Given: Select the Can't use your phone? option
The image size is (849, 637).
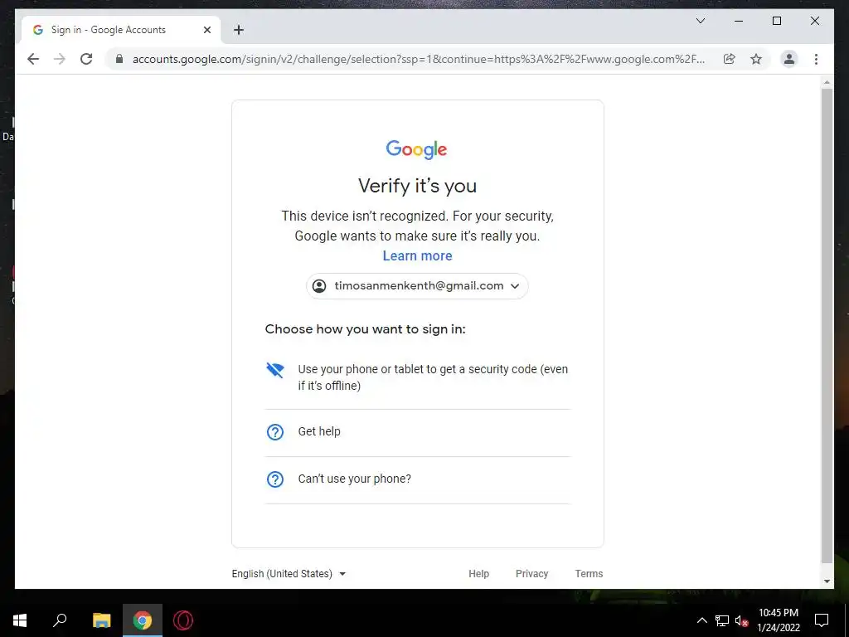Looking at the screenshot, I should point(418,479).
